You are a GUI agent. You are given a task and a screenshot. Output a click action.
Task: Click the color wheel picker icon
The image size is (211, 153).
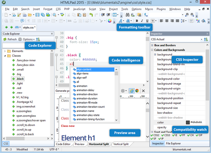(x=110, y=21)
